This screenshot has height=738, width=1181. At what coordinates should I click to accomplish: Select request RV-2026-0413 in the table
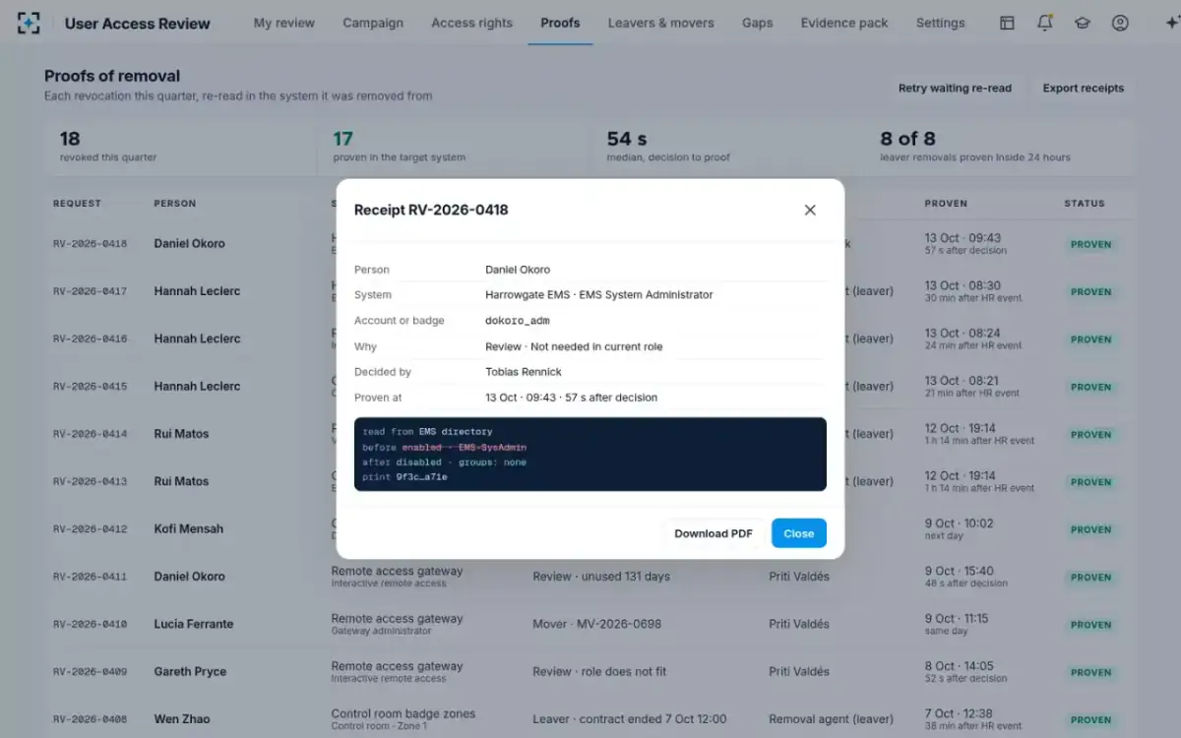91,481
